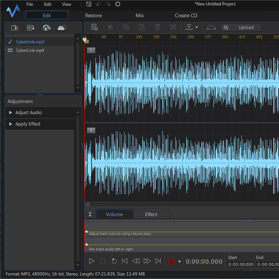The height and width of the screenshot is (279, 279).
Task: Click the Upload button
Action: [x=241, y=28]
